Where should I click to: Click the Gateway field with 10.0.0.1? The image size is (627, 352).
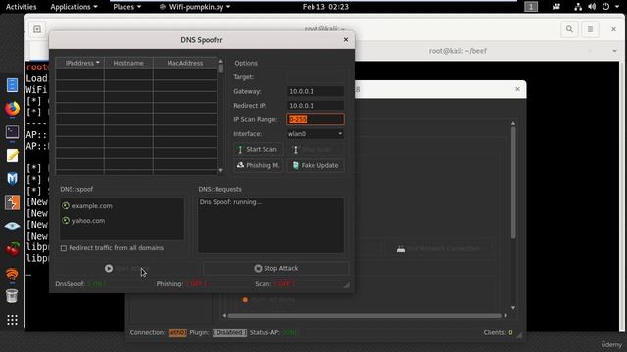click(315, 91)
